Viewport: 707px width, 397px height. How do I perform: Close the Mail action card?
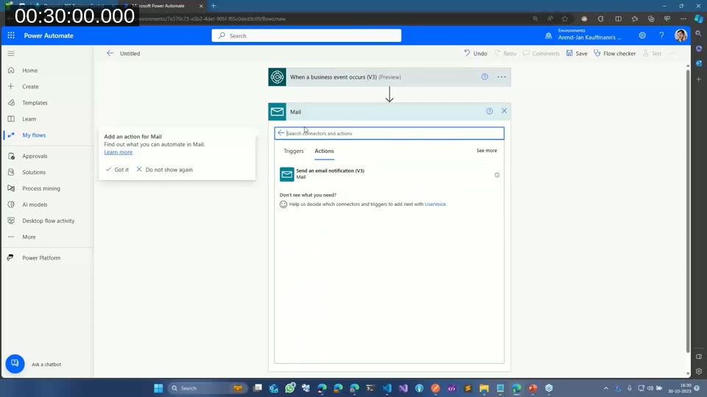pyautogui.click(x=504, y=111)
